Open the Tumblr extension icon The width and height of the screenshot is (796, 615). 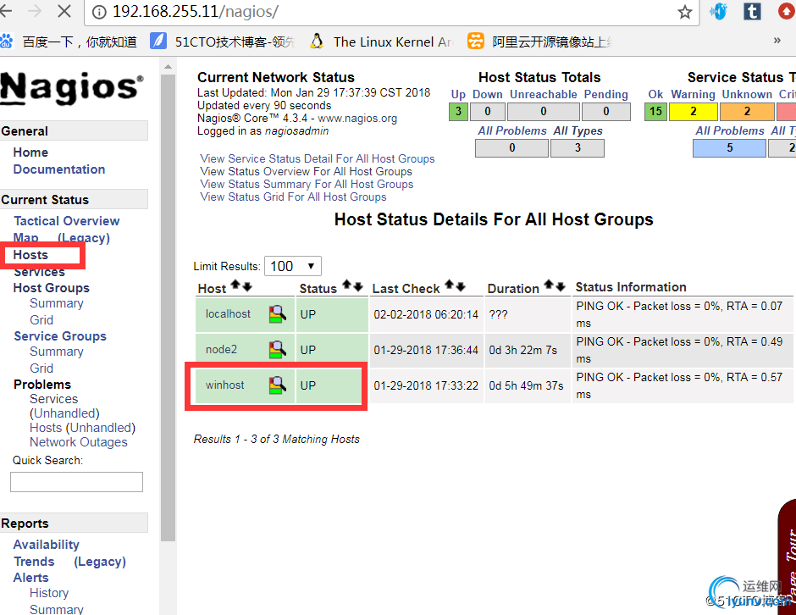click(x=752, y=11)
